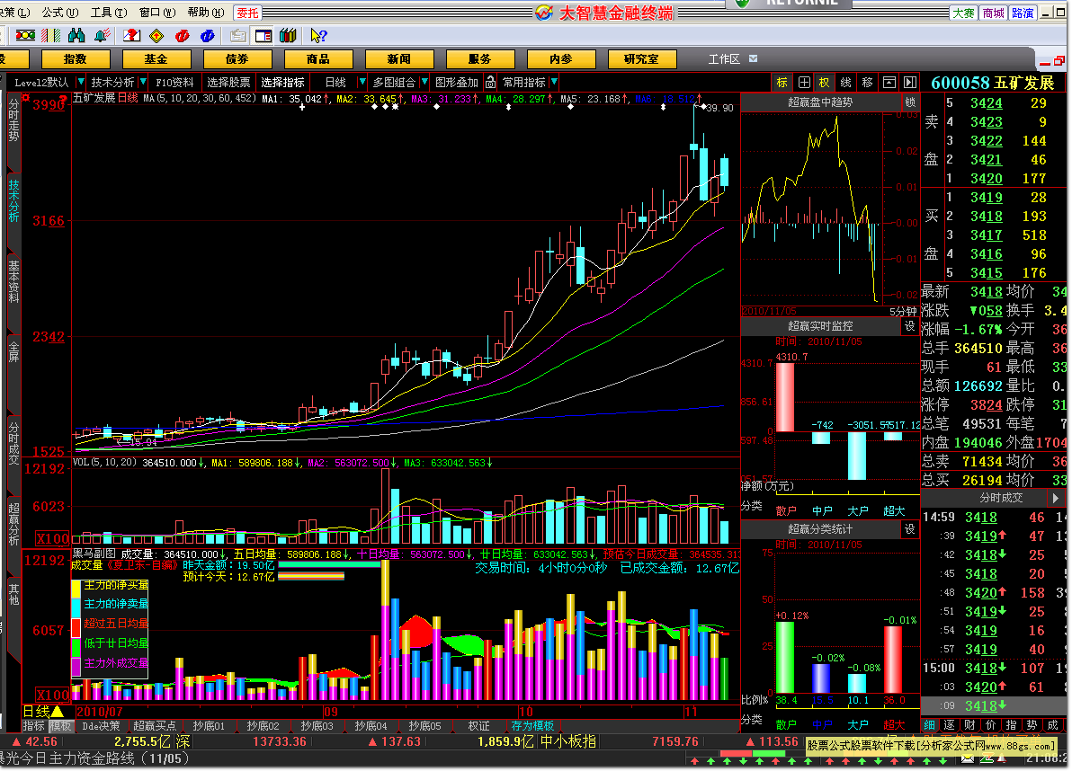The width and height of the screenshot is (1072, 771).
Task: Click the 锁 lock button on 超赢盘中趋势
Action: click(x=910, y=102)
